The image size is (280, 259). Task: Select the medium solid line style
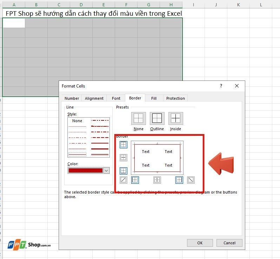(x=100, y=143)
